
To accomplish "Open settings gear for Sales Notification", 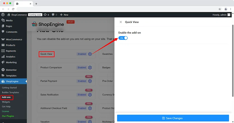I will click(90, 95).
